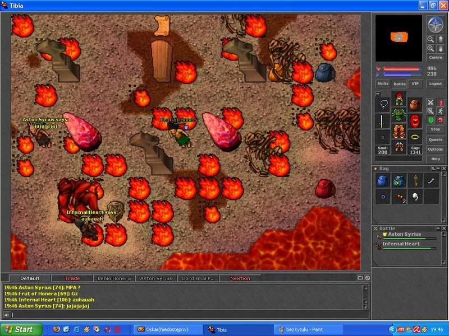Open Nextion chat tab
Viewport: 449px width, 336px height.
pyautogui.click(x=240, y=278)
